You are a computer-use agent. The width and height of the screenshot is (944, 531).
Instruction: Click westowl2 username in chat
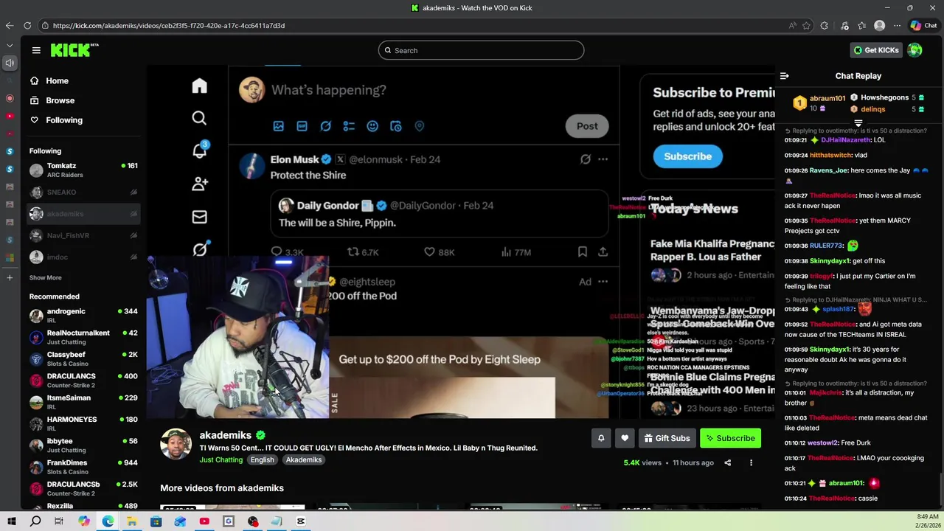coord(822,442)
